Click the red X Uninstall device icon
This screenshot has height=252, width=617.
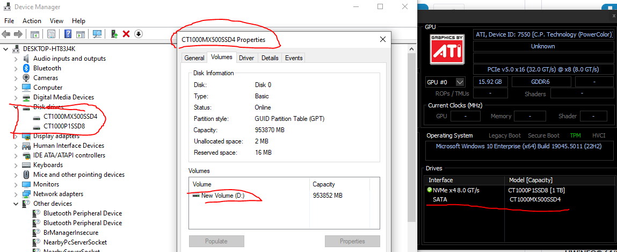pyautogui.click(x=126, y=34)
